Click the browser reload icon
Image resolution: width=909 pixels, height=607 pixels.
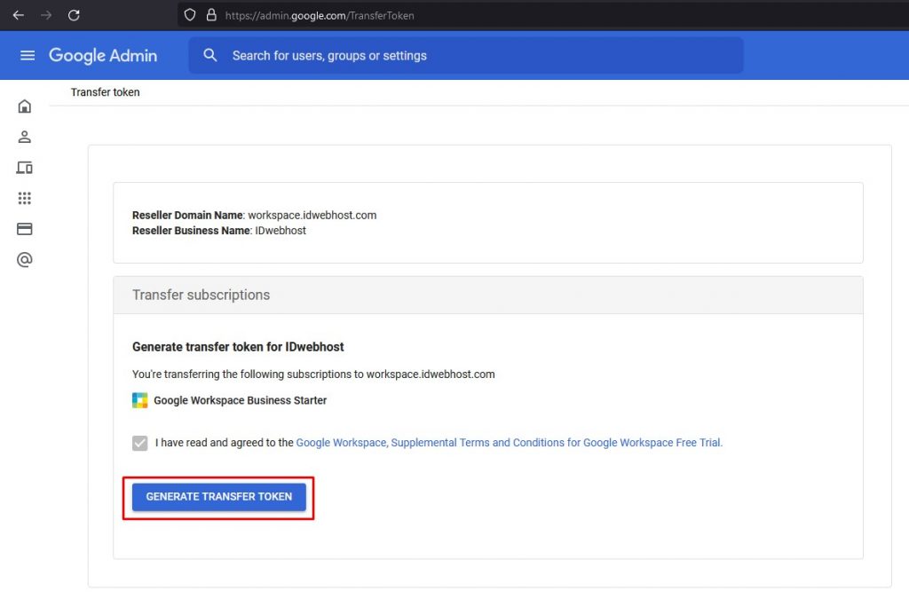74,15
